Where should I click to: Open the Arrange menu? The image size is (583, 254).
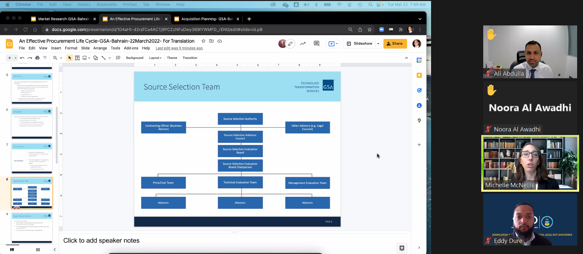[100, 48]
